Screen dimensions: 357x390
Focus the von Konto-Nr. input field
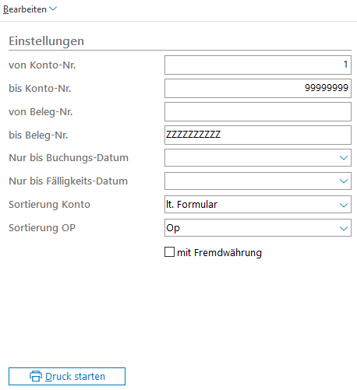[258, 65]
